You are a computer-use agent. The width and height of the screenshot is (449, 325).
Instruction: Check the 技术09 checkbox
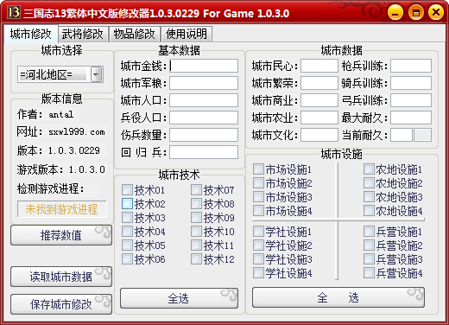[x=196, y=218]
